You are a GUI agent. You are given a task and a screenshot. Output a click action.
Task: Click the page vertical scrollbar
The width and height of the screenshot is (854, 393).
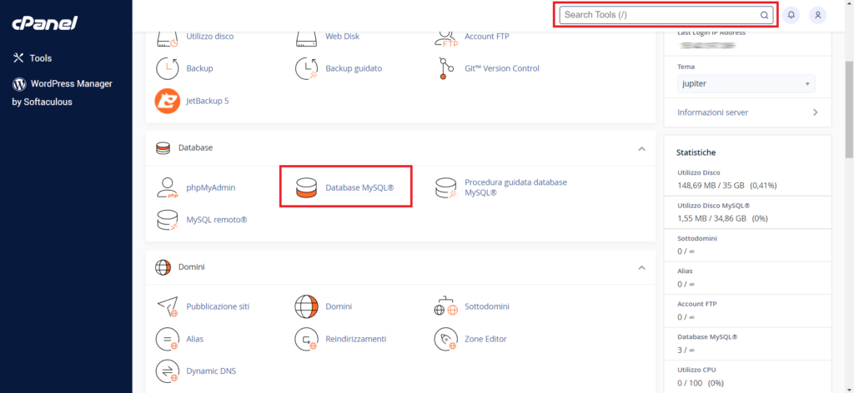[x=850, y=109]
